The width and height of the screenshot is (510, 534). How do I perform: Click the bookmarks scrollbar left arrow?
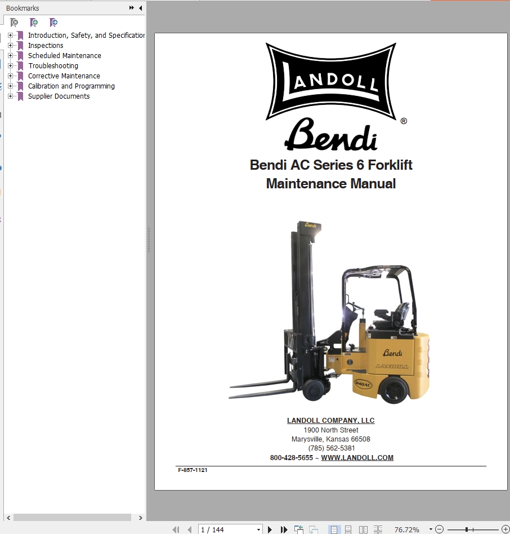tap(8, 518)
